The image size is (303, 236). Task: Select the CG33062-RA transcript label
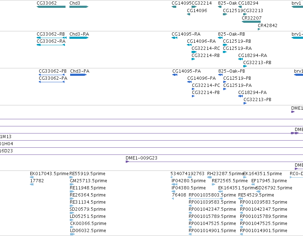(x=51, y=41)
